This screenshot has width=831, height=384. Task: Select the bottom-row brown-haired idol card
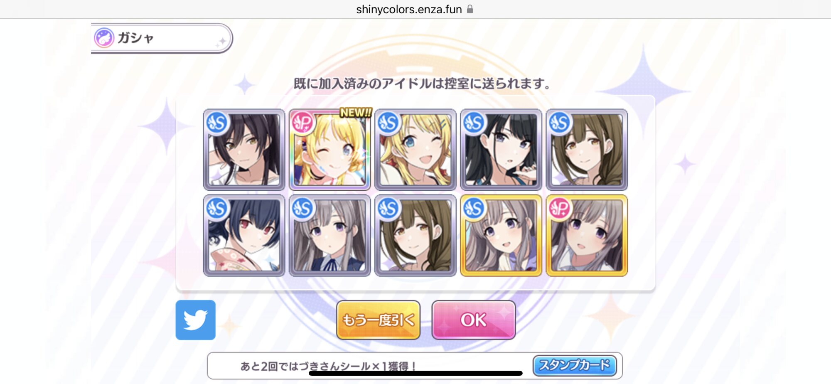tap(415, 235)
